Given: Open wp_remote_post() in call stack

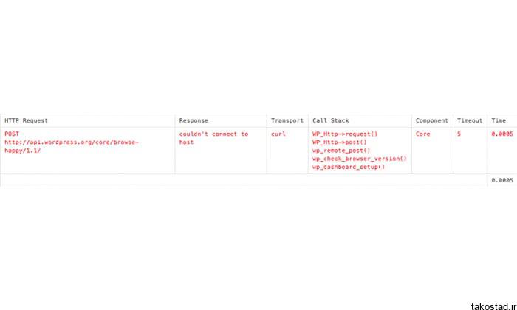Looking at the screenshot, I should click(341, 151).
